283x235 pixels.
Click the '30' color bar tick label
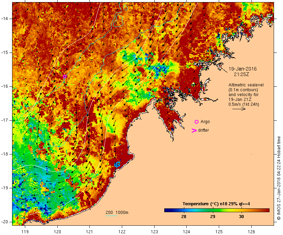click(x=242, y=217)
